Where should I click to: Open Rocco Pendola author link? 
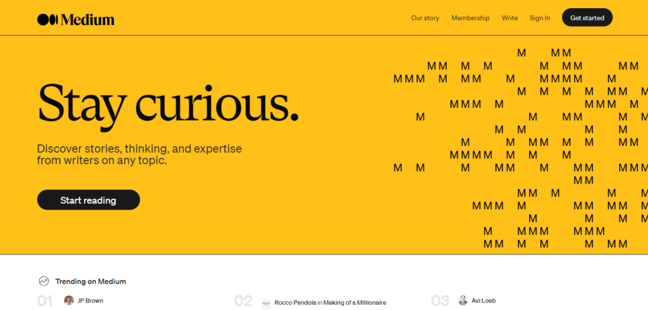[295, 302]
